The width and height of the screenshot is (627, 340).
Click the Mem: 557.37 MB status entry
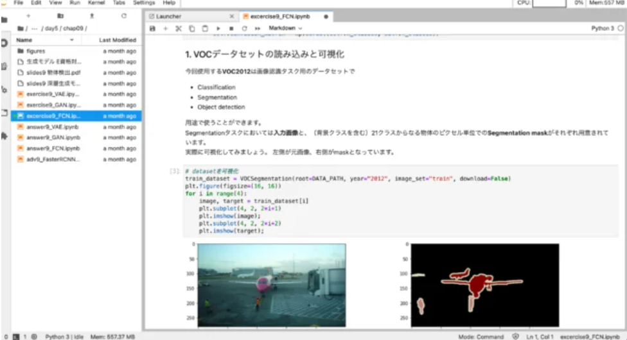pyautogui.click(x=112, y=337)
